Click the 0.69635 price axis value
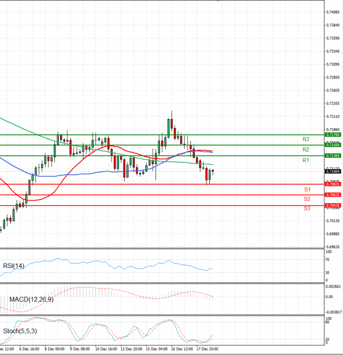This screenshot has width=343, height=355. [x=333, y=247]
